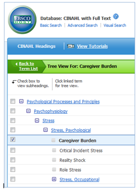The image size is (138, 191).
Task: Open the blue question mark help icon
Action: (116, 17)
